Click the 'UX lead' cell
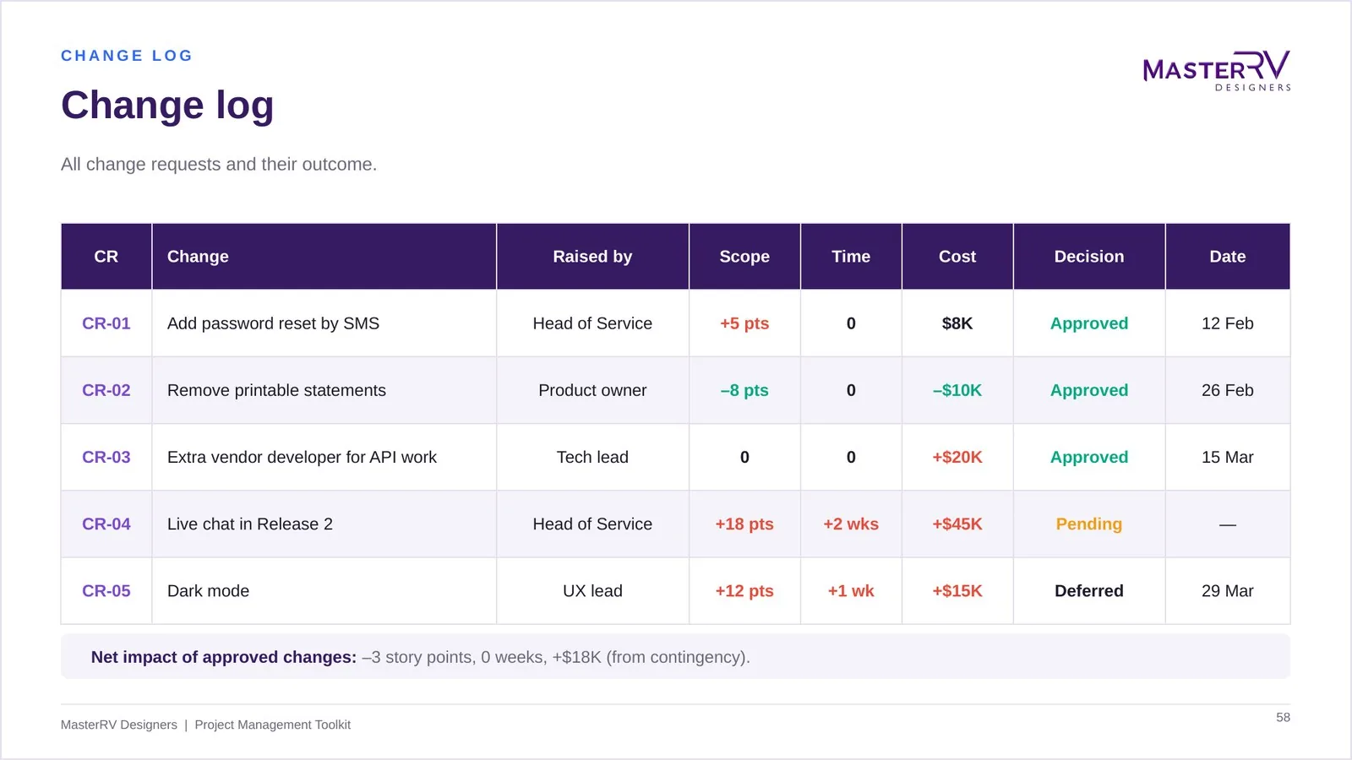 pos(592,591)
